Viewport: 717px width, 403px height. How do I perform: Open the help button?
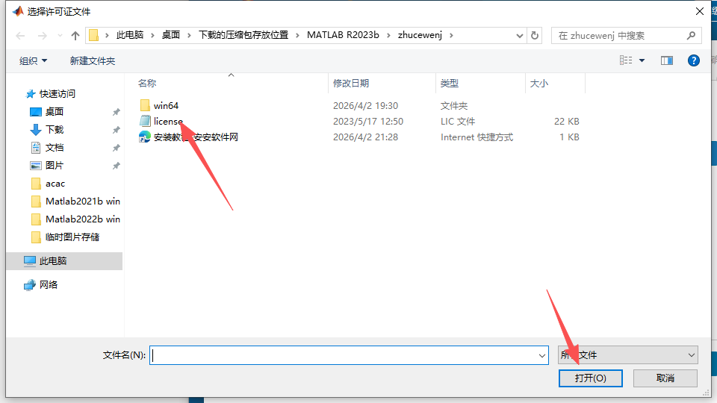coord(693,60)
